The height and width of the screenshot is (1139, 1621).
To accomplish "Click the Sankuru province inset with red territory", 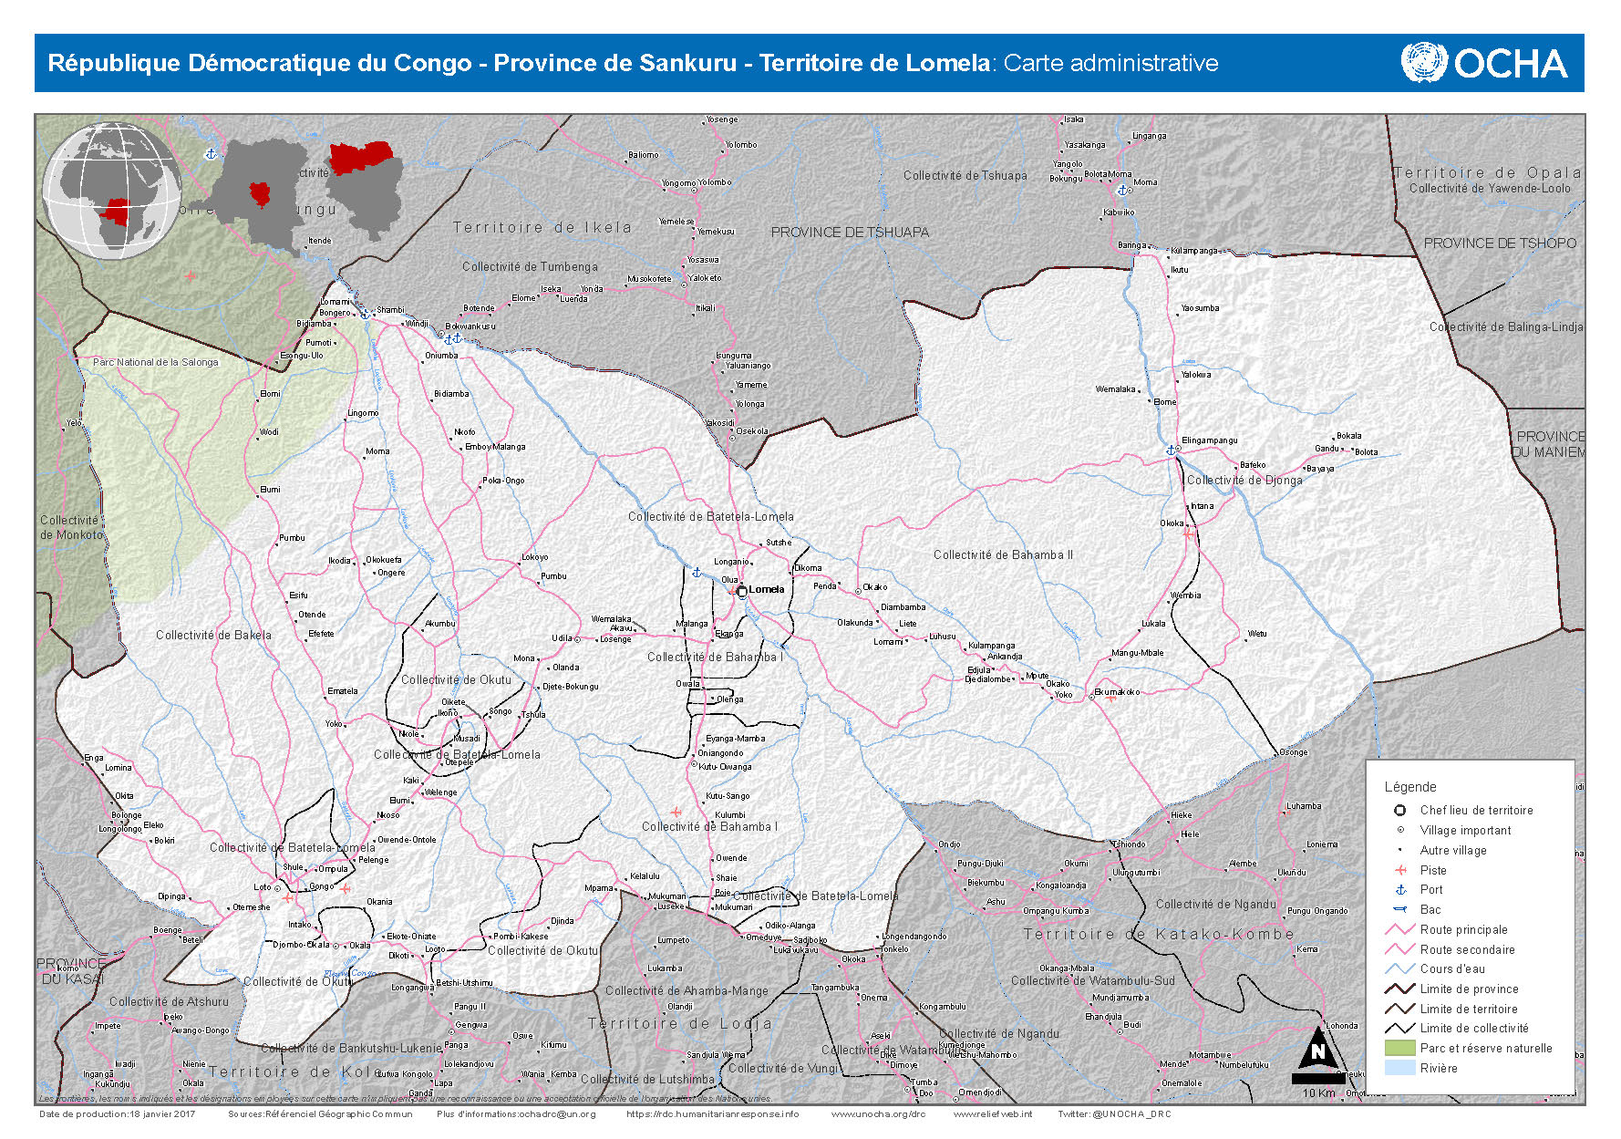I will coord(365,187).
